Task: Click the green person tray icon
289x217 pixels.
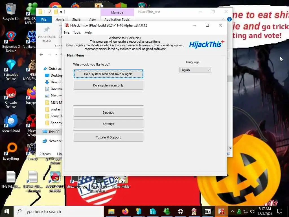Action: pyautogui.click(x=239, y=211)
